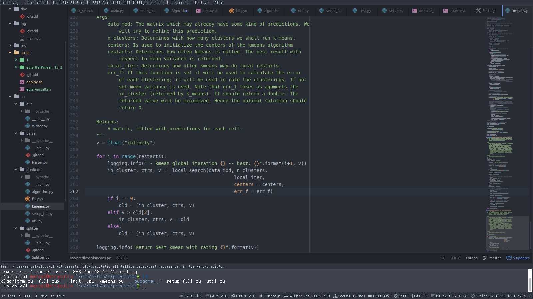Switch to the deploy.sh tab
533x299 pixels.
(207, 11)
